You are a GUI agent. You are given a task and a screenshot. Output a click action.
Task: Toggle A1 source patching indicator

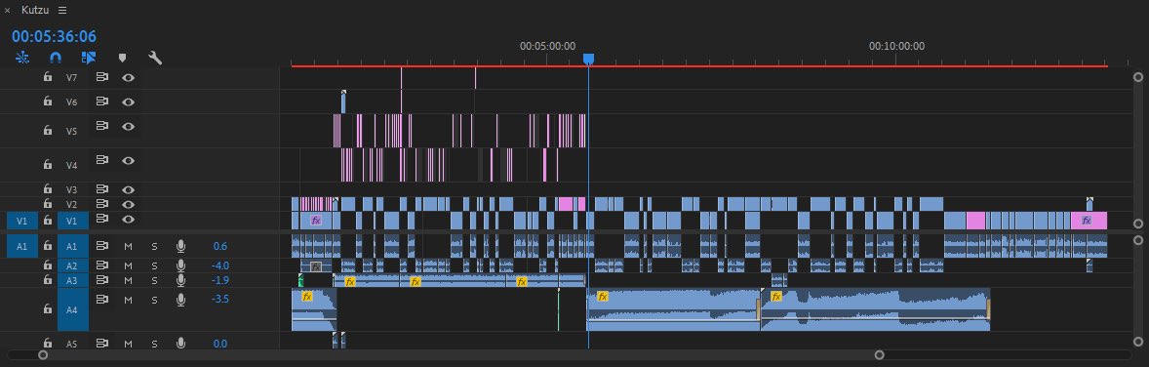22,247
